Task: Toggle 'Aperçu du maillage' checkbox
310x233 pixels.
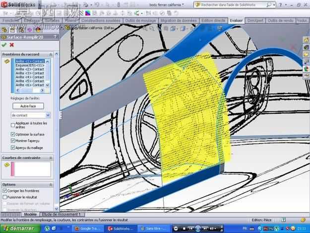Action: (13, 148)
